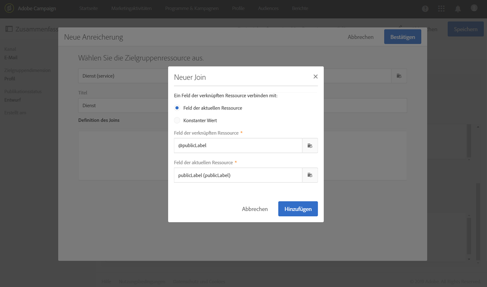
Task: Open the help question mark icon
Action: 425,9
